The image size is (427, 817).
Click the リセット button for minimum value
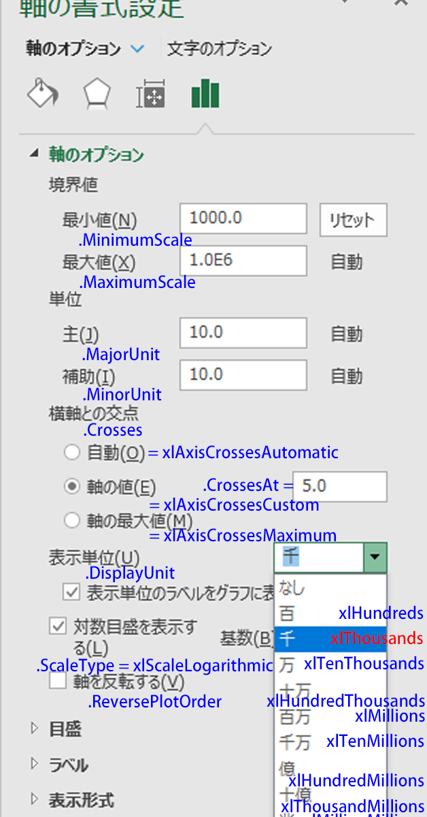(352, 221)
